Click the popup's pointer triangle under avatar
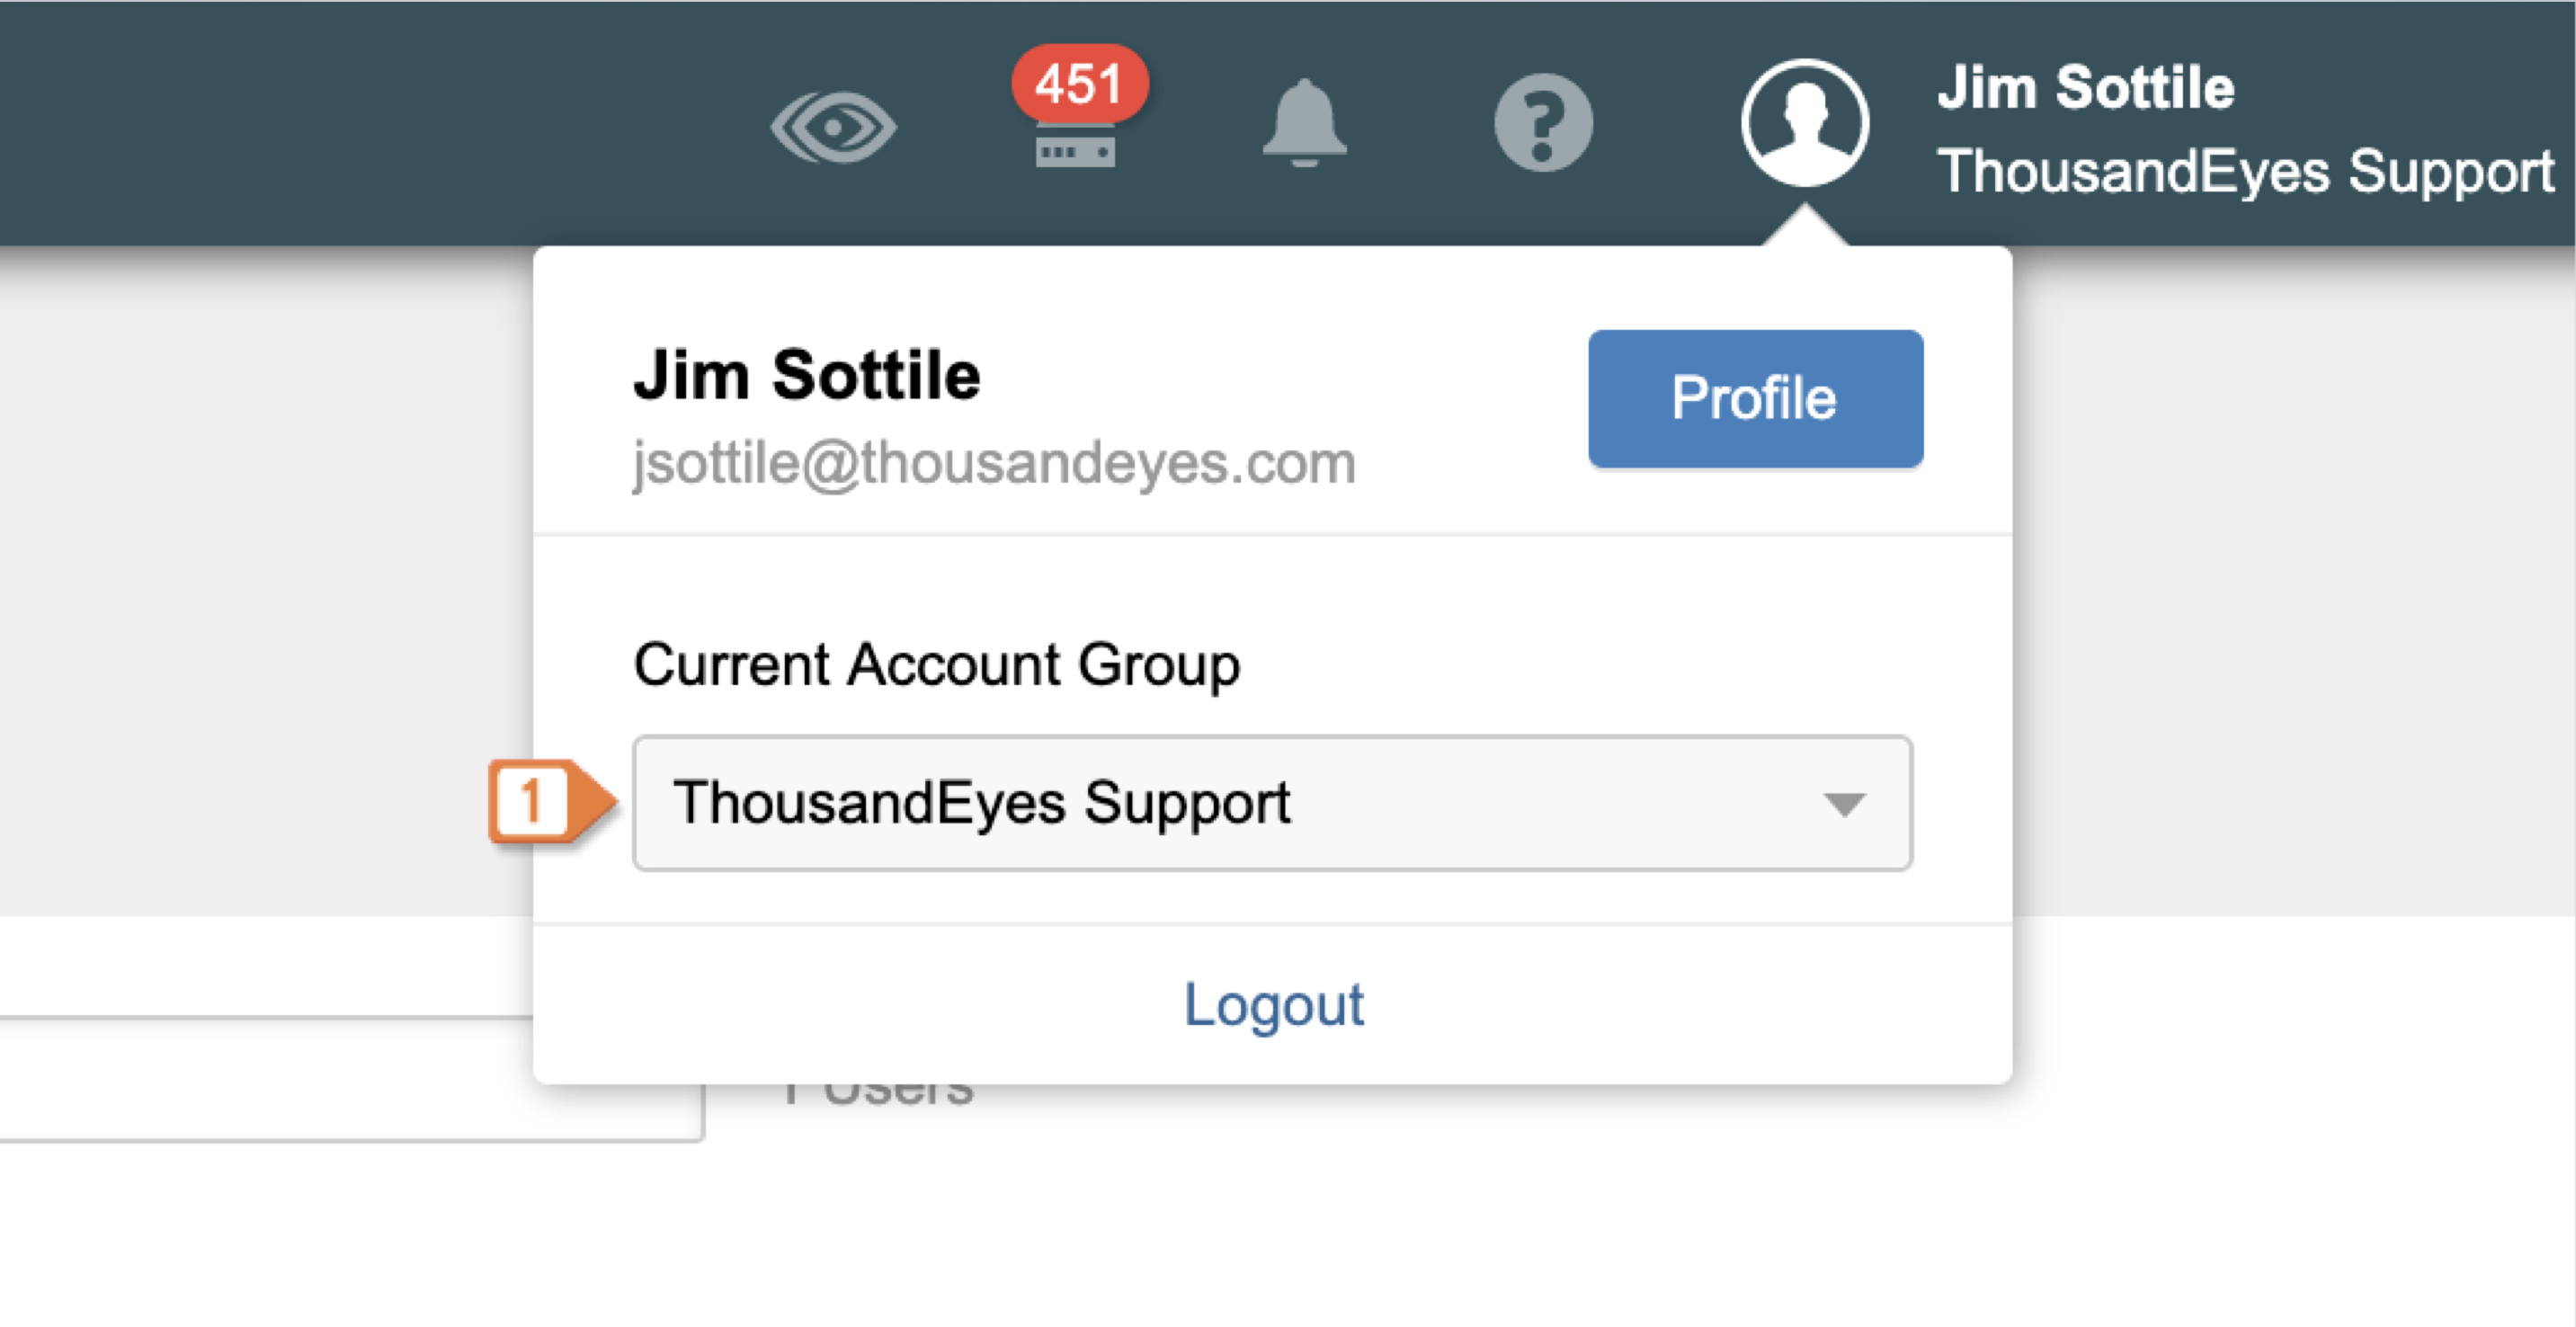This screenshot has width=2576, height=1327. 1804,228
